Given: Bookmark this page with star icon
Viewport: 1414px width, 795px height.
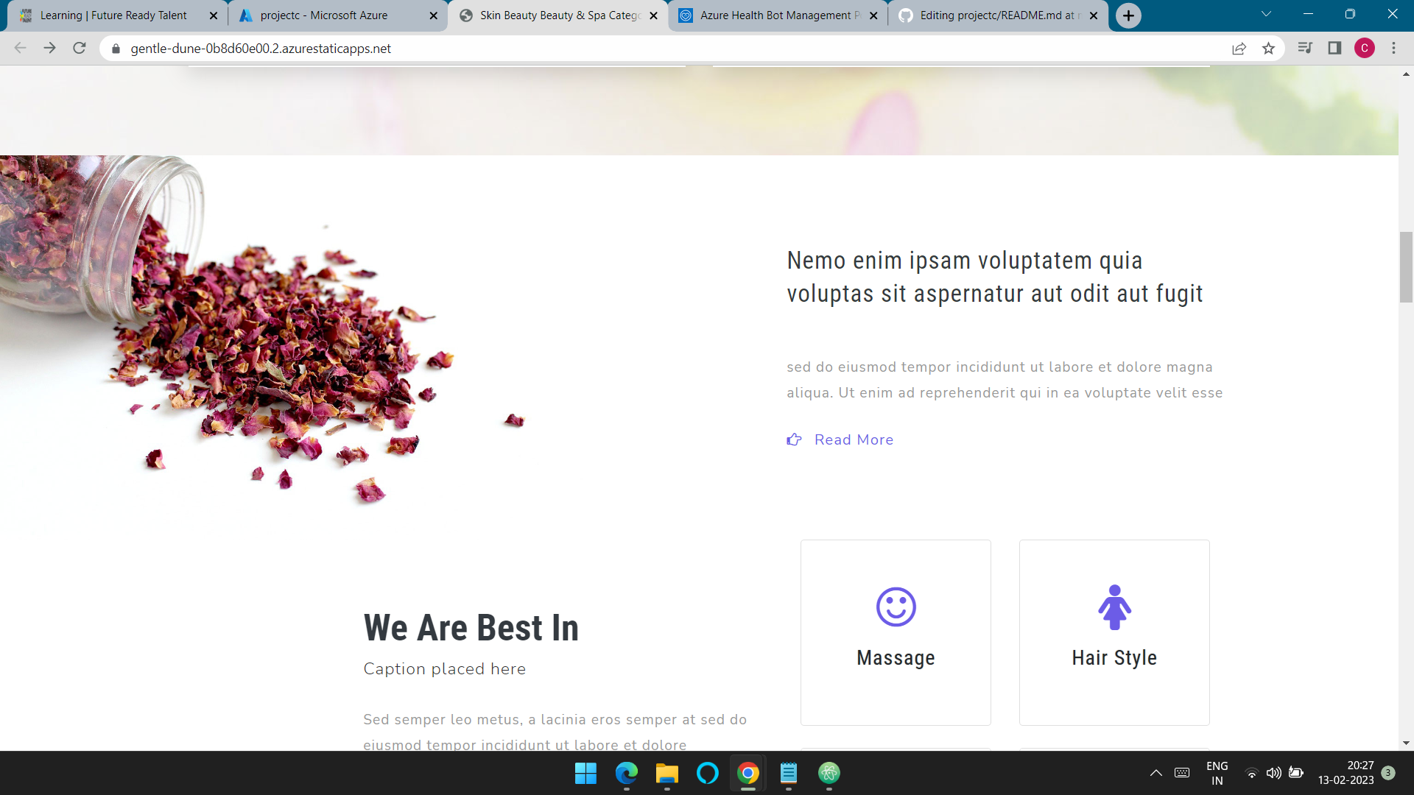Looking at the screenshot, I should click(1268, 49).
